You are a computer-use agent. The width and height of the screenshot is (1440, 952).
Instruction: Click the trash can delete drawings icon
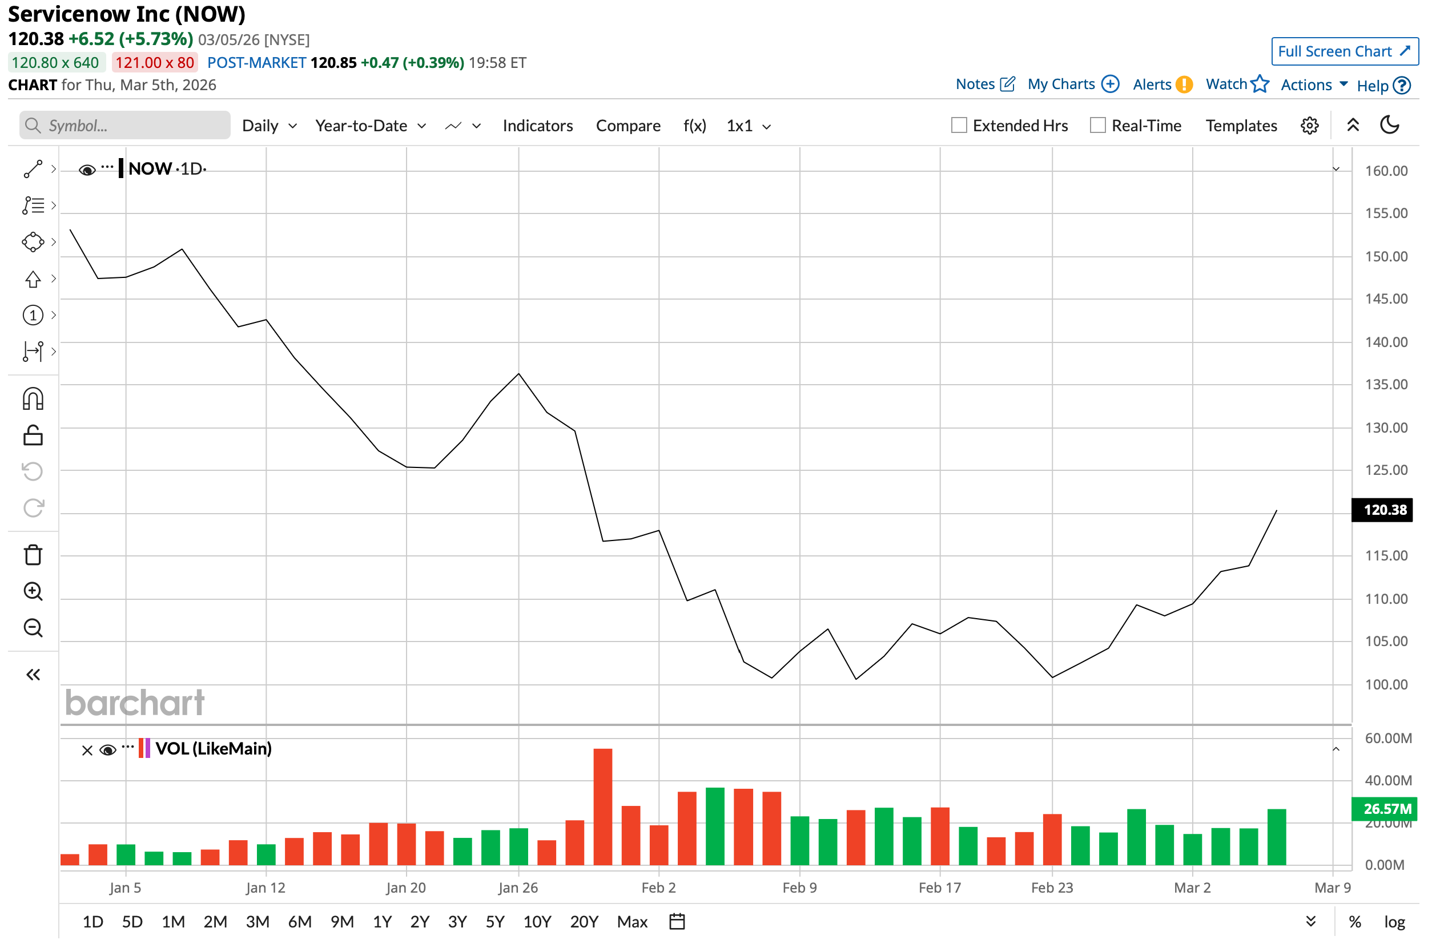click(33, 555)
